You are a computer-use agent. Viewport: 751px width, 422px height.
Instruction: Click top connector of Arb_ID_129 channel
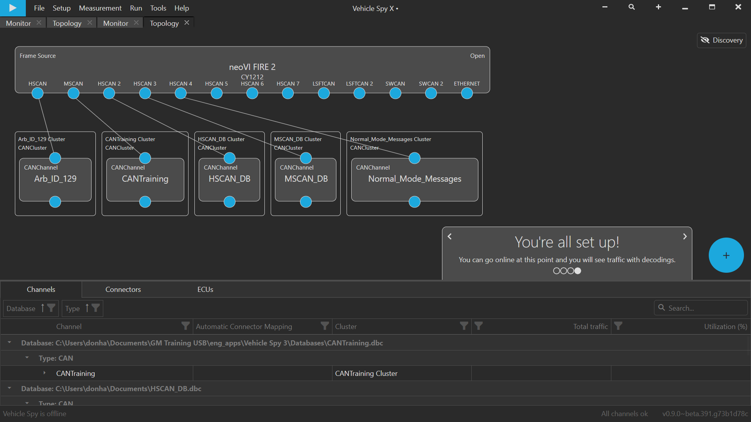point(55,158)
